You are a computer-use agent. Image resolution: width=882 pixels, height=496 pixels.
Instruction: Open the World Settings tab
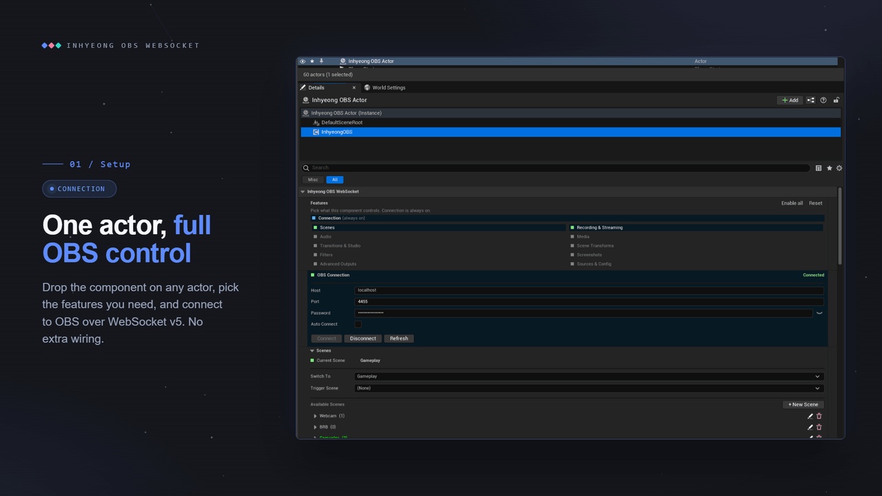[x=384, y=87]
